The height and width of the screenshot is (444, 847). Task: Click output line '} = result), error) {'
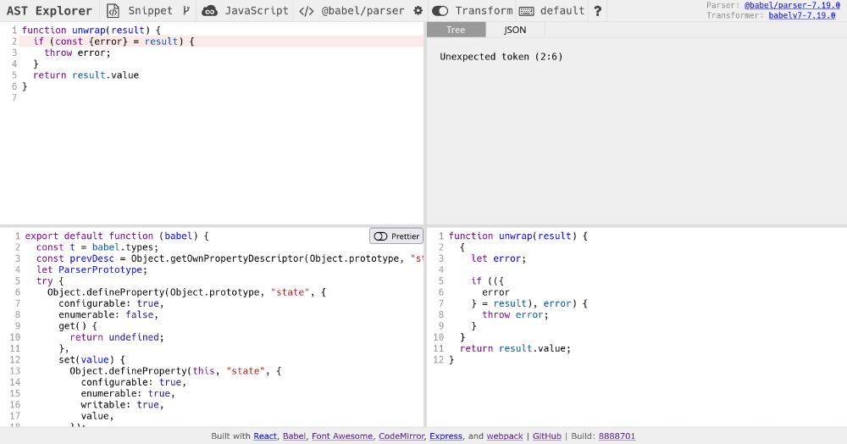coord(529,303)
